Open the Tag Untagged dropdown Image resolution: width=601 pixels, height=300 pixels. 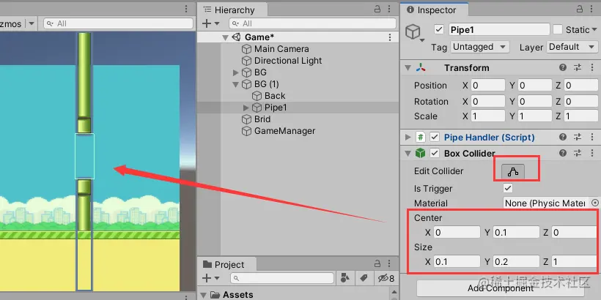[x=479, y=47]
